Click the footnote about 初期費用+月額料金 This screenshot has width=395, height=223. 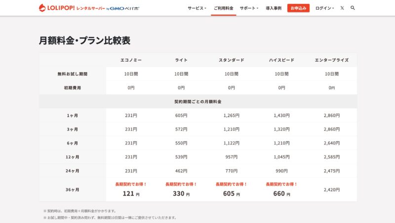coord(80,211)
